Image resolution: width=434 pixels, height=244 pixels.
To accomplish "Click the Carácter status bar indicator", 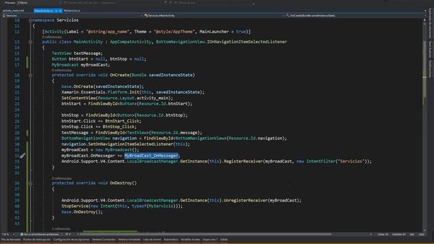I will click(399, 235).
